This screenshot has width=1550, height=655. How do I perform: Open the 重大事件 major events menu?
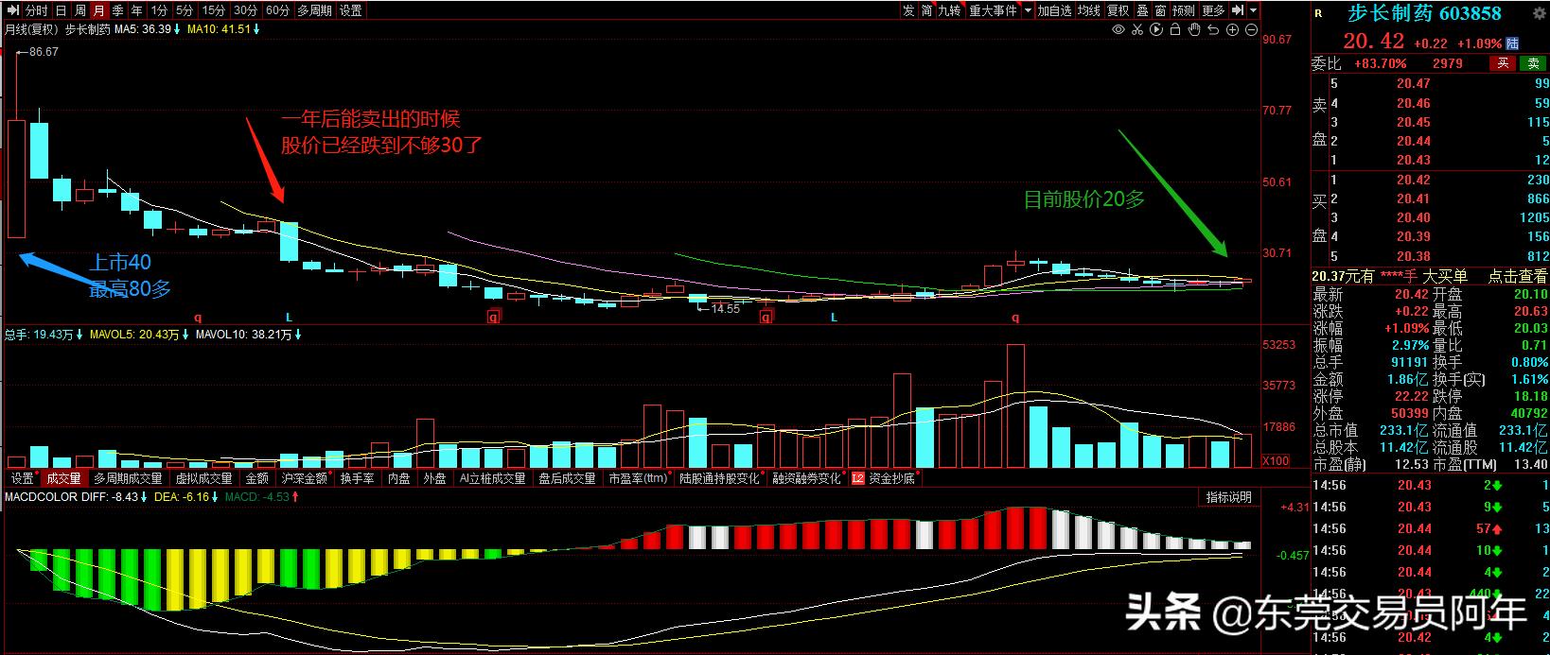(993, 10)
